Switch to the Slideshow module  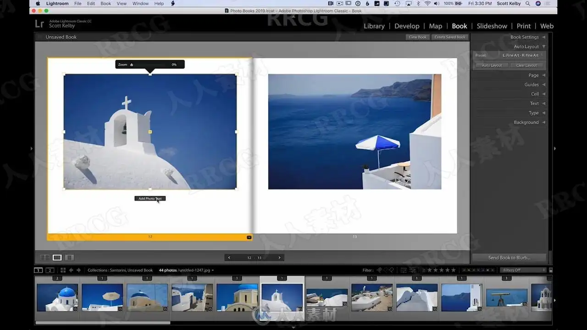click(x=492, y=26)
